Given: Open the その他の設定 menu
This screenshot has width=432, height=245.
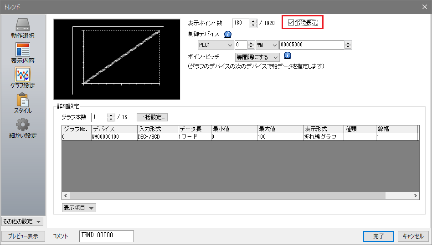Looking at the screenshot, I should (22, 221).
